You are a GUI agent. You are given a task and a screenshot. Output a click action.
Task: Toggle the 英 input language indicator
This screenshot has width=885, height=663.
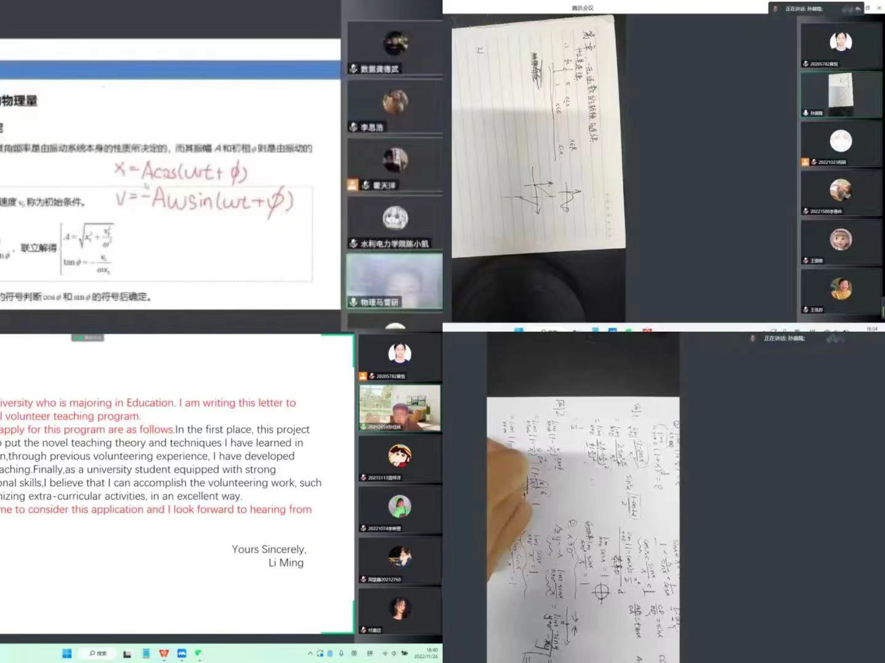click(x=354, y=653)
